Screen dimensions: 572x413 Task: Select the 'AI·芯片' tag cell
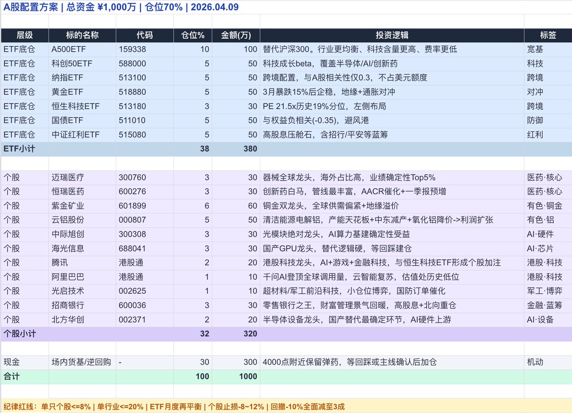pyautogui.click(x=548, y=249)
